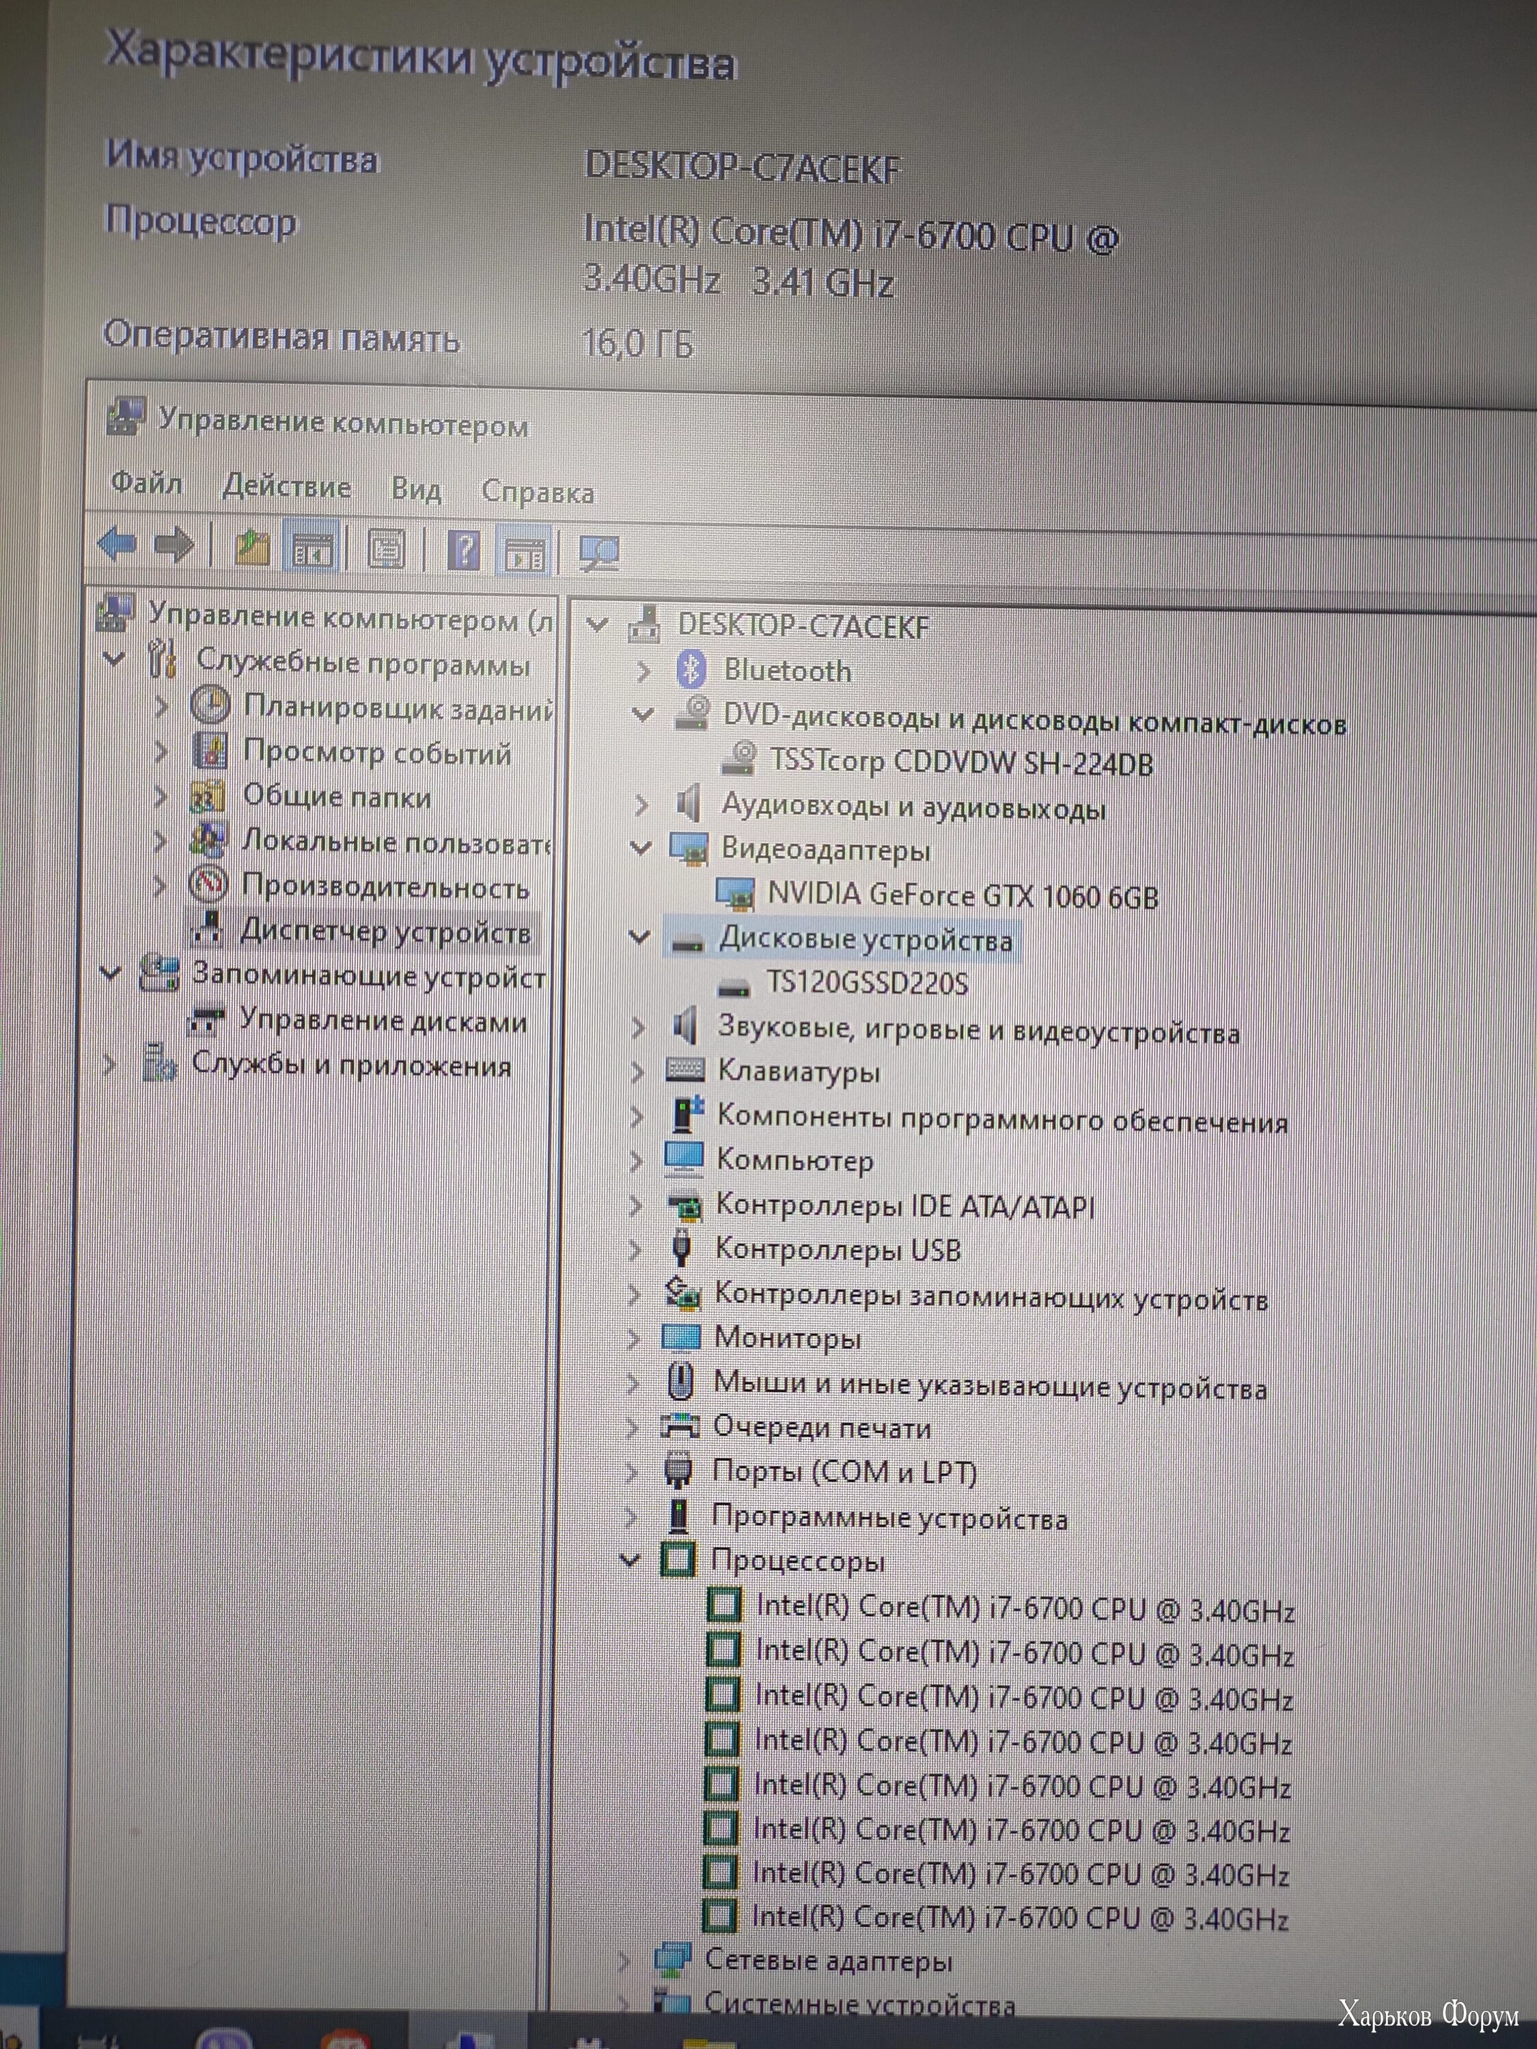This screenshot has height=2049, width=1537.
Task: Select Производительность in the tree
Action: [x=385, y=887]
